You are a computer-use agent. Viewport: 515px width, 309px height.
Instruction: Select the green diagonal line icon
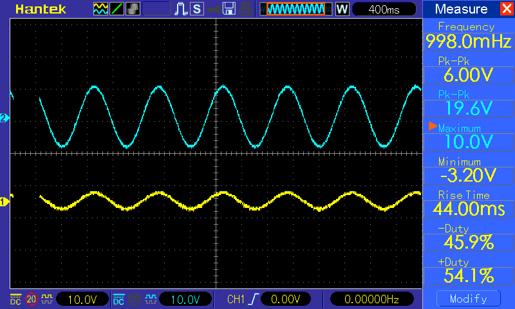pos(117,9)
